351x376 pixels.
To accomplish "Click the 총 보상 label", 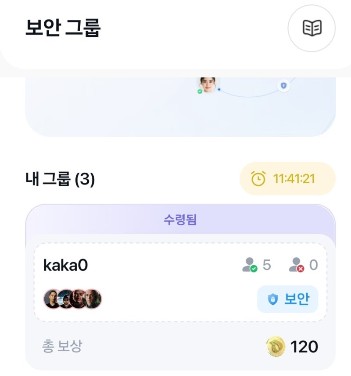I will (62, 347).
